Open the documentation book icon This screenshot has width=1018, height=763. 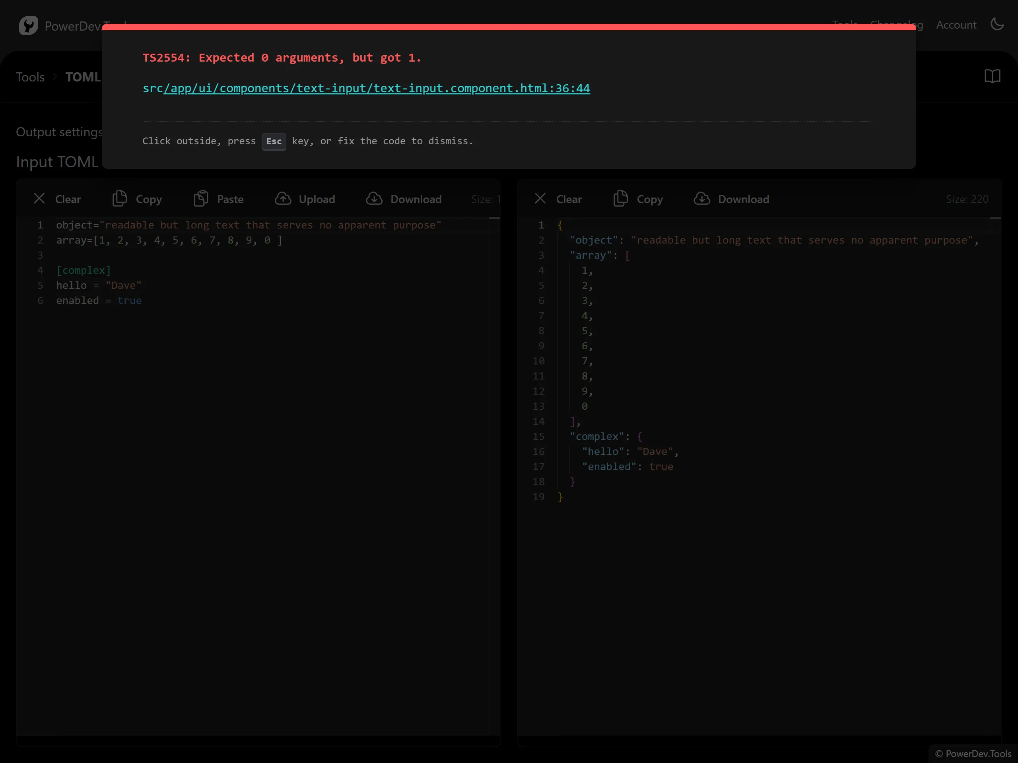(x=992, y=76)
